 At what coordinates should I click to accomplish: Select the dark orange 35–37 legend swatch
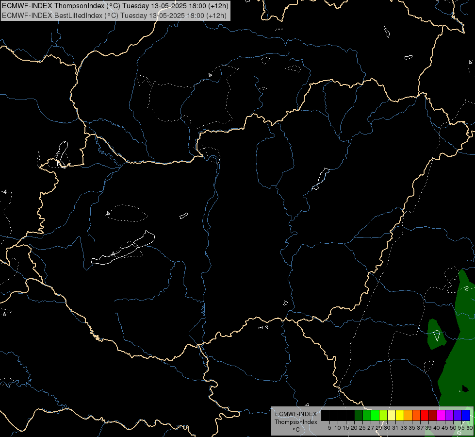point(416,415)
